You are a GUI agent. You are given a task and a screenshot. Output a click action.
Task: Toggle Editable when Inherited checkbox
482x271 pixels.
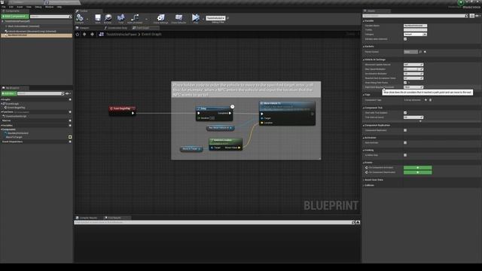[x=405, y=39]
